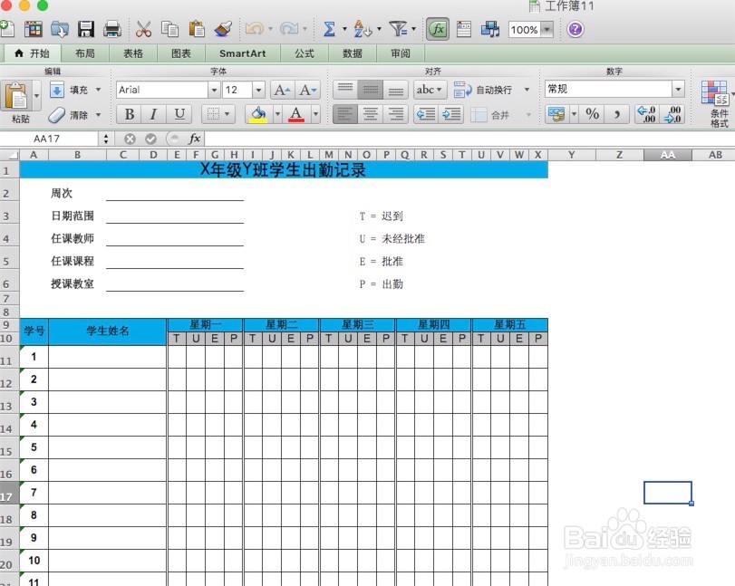
Task: Switch to the 表格 tab
Action: (x=133, y=53)
